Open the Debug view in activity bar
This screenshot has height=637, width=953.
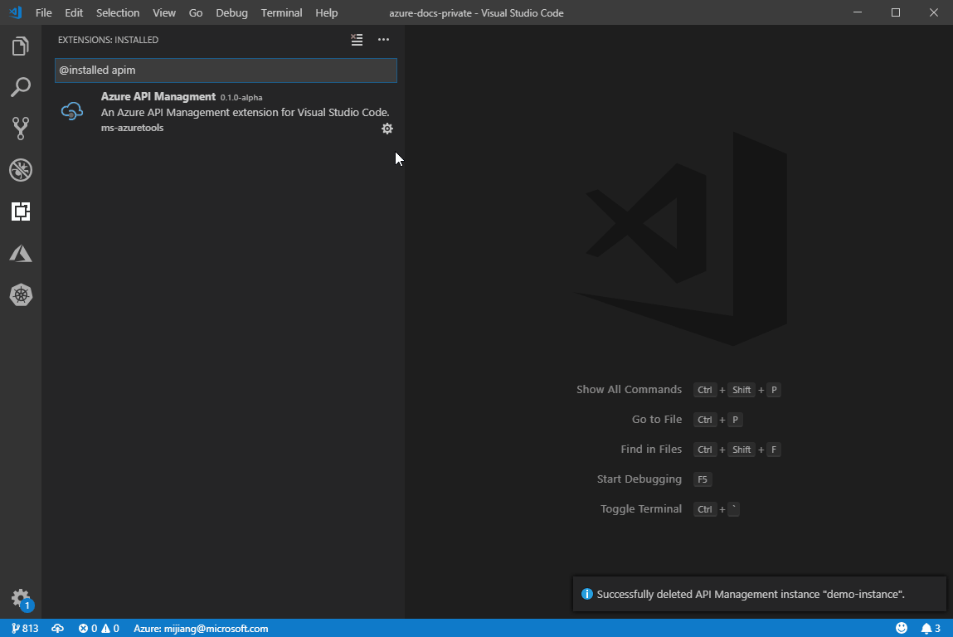tap(21, 170)
